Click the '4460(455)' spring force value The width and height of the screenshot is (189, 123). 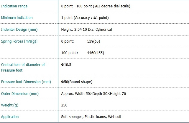click(x=96, y=53)
